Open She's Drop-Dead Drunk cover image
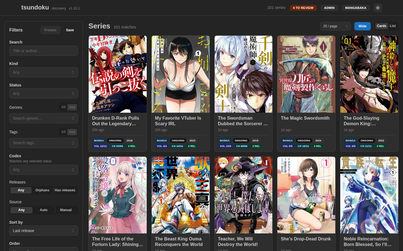The image size is (403, 251). [306, 195]
